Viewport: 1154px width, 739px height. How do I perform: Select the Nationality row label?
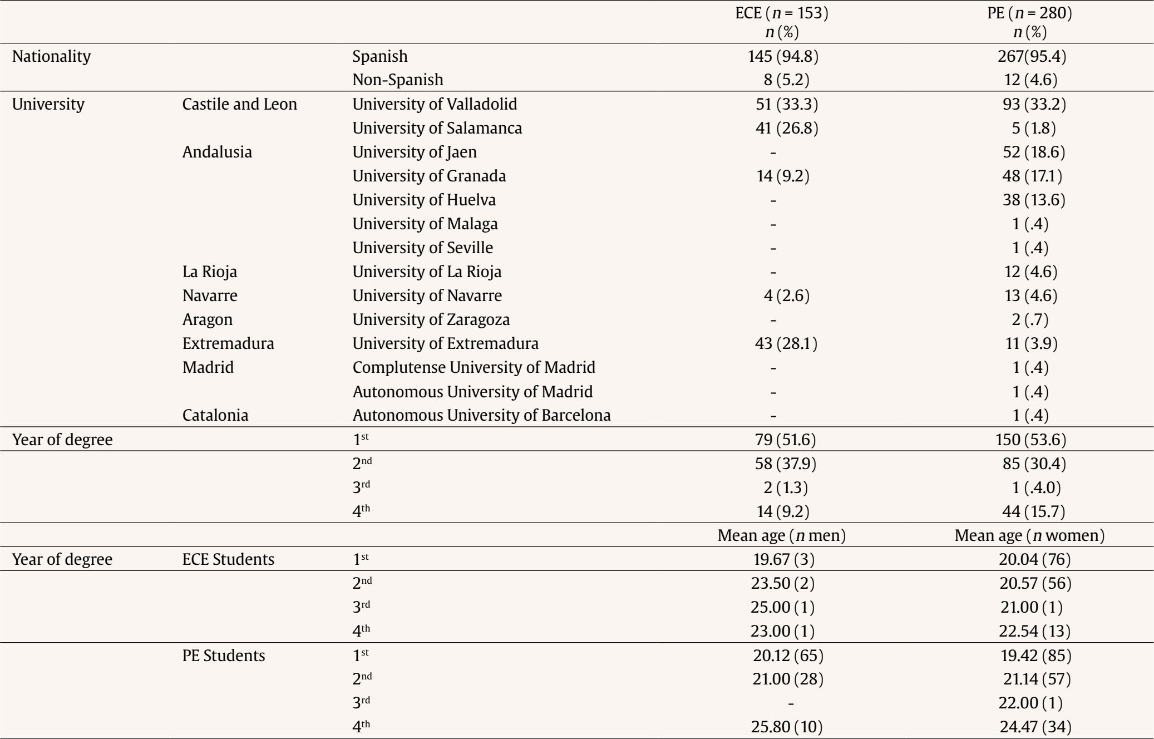51,56
